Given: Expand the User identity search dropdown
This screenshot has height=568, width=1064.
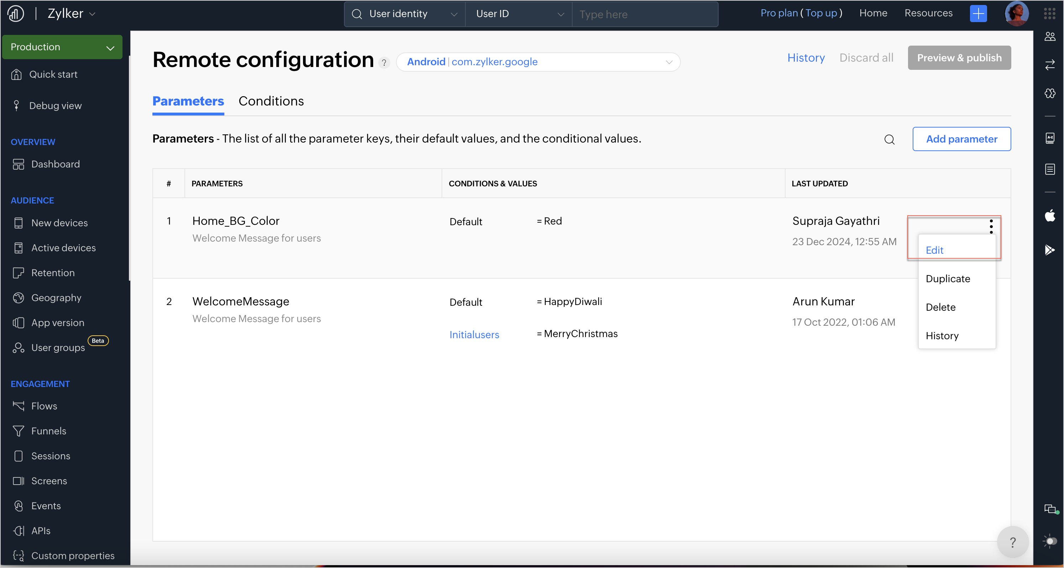Looking at the screenshot, I should click(405, 14).
